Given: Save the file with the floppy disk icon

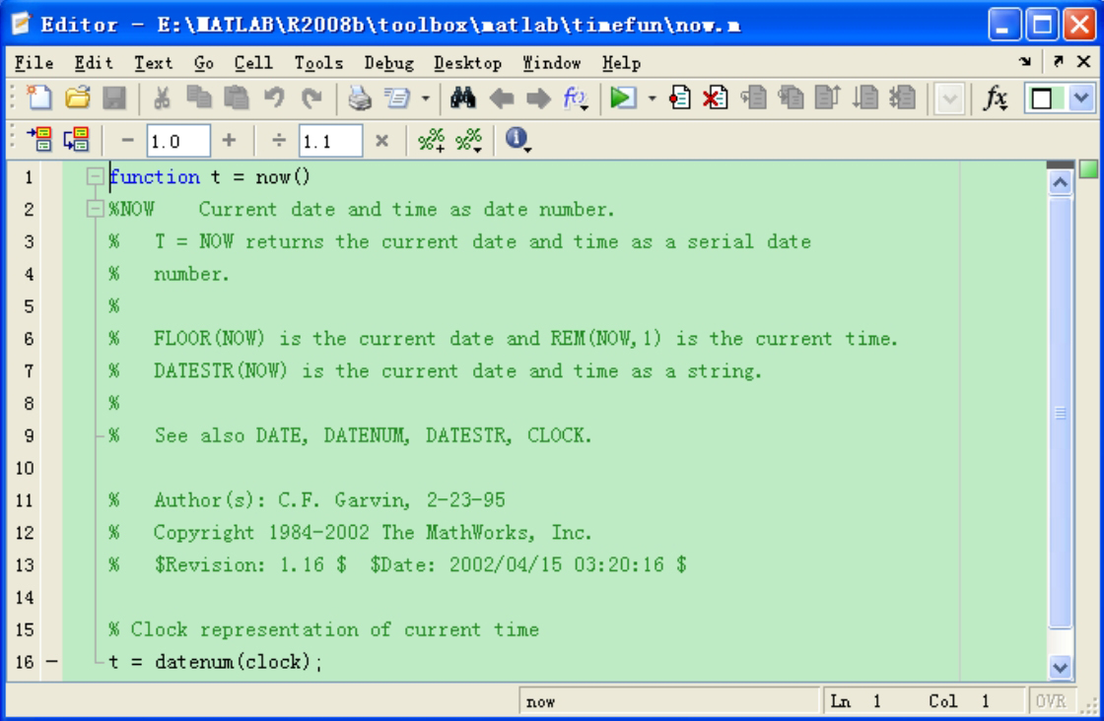Looking at the screenshot, I should [x=114, y=98].
